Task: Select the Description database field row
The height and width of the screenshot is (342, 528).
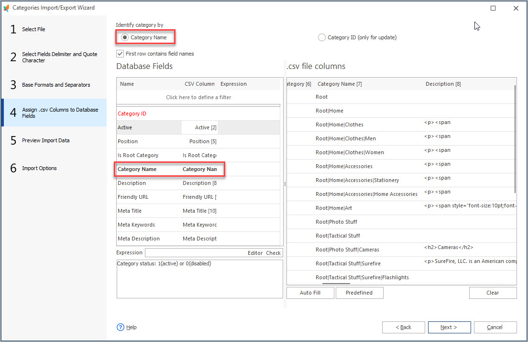Action: [198, 183]
